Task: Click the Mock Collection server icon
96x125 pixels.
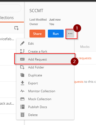Action: click(22, 99)
